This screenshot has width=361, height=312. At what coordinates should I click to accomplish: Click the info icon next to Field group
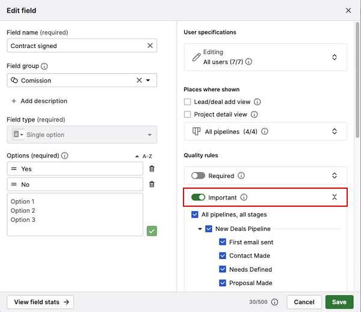pos(45,67)
